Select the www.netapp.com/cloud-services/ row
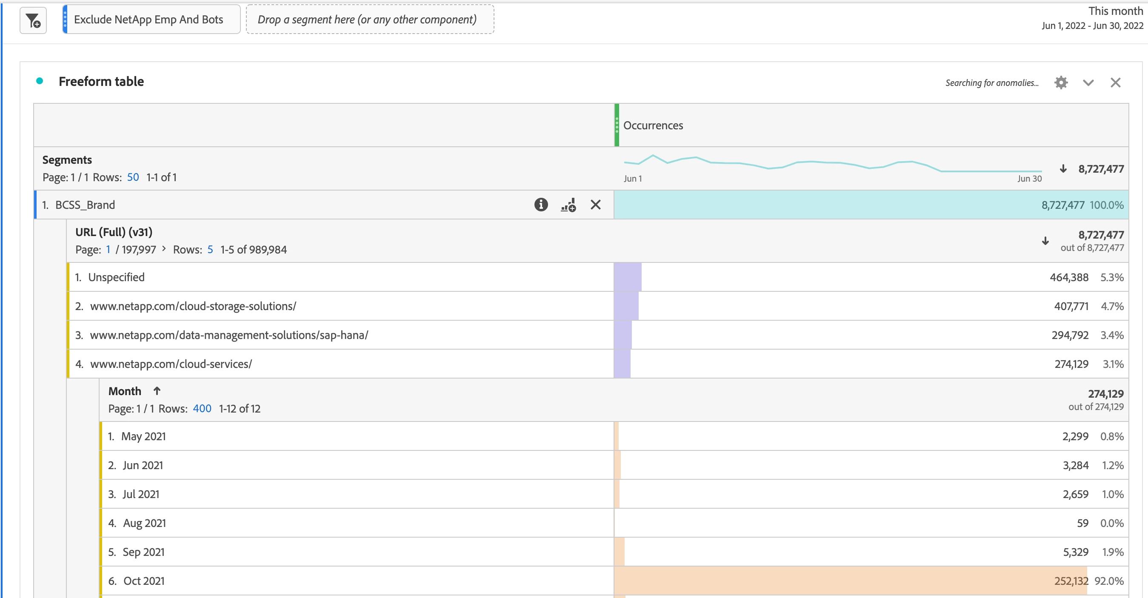The width and height of the screenshot is (1148, 598). 171,364
